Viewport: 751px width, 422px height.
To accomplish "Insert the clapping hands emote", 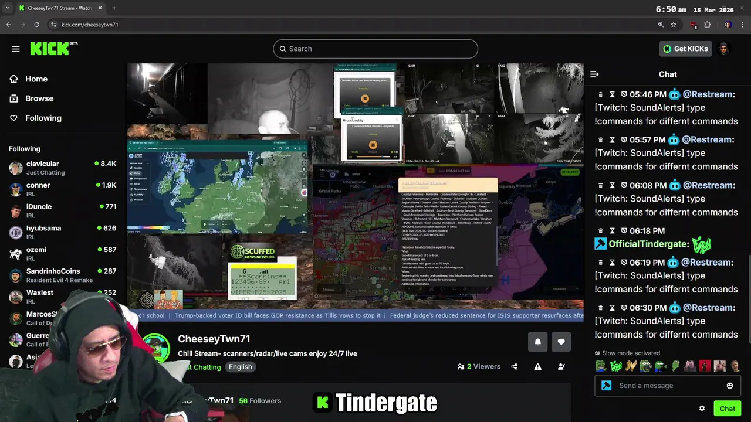I will pyautogui.click(x=631, y=366).
